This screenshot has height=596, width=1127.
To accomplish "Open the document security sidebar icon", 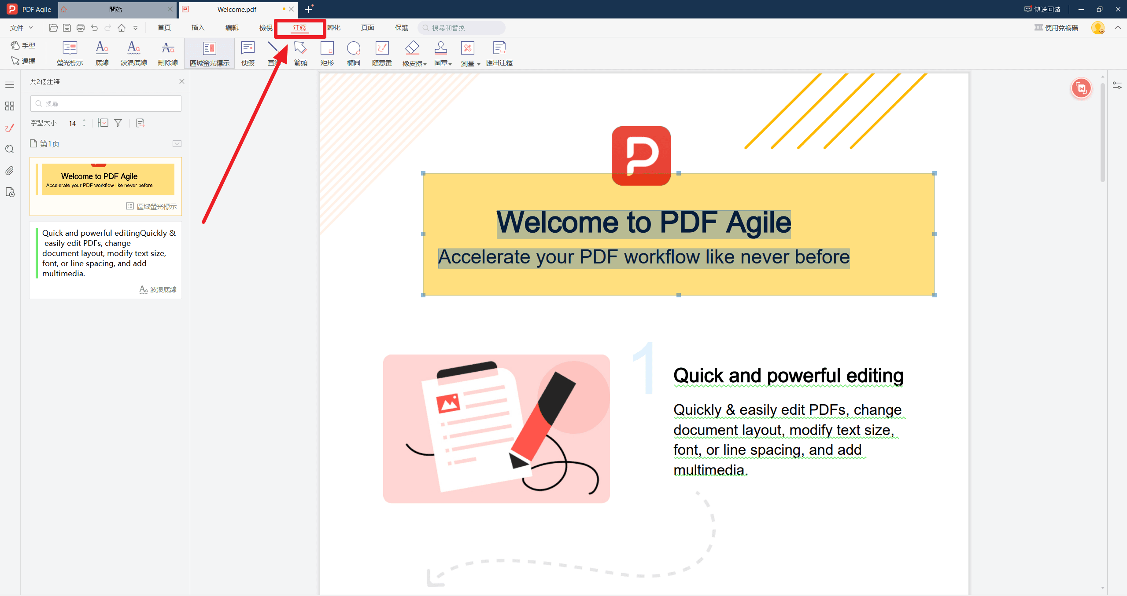I will 10,192.
